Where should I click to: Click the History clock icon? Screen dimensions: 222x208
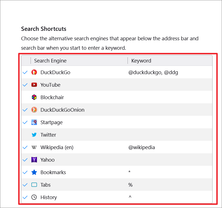pos(34,197)
